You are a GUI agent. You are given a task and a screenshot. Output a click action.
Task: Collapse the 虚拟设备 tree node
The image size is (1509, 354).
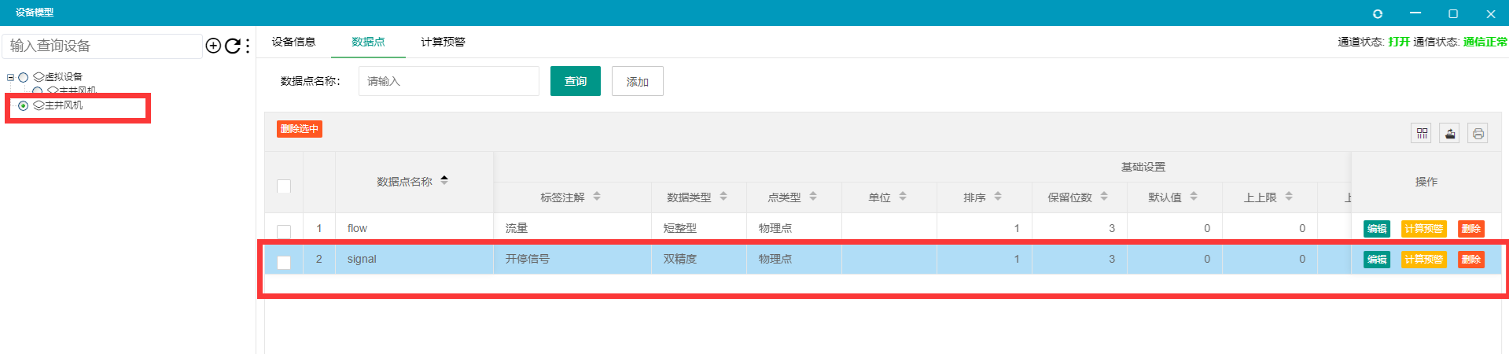[10, 77]
